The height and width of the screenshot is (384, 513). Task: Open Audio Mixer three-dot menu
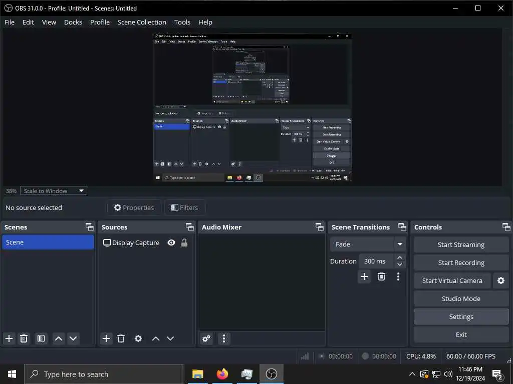point(224,338)
